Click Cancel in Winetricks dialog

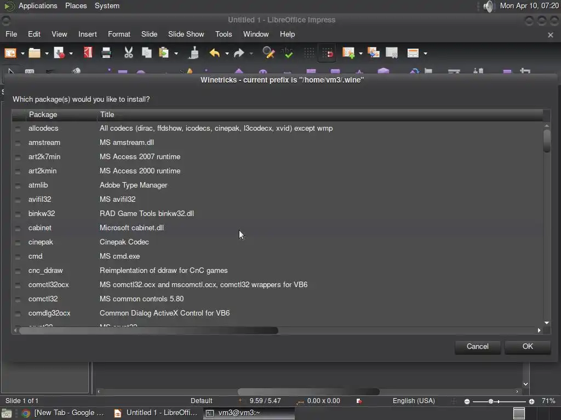(x=477, y=347)
